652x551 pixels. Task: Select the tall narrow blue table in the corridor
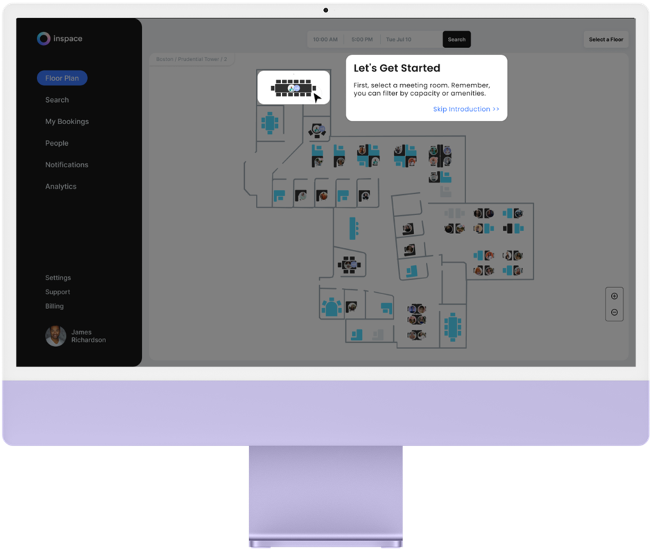pos(354,228)
